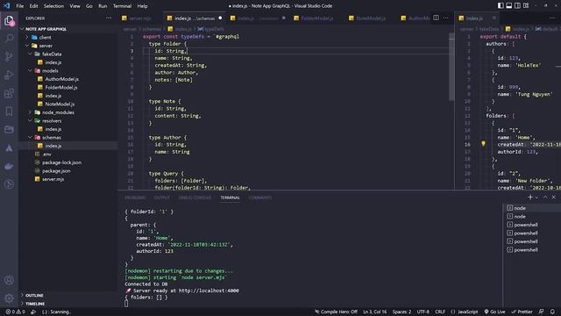Switch to the DEBUG CONSOLE tab
The image size is (561, 316).
click(x=195, y=197)
